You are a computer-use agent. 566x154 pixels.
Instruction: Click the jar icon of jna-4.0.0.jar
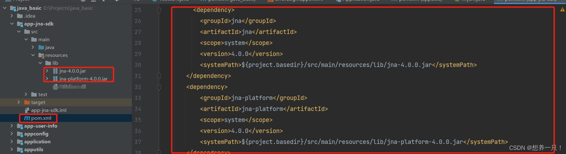click(x=55, y=71)
